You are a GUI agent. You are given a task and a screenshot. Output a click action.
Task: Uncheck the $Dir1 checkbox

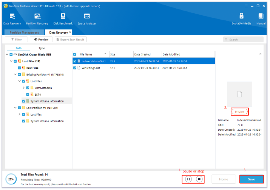coord(28,94)
